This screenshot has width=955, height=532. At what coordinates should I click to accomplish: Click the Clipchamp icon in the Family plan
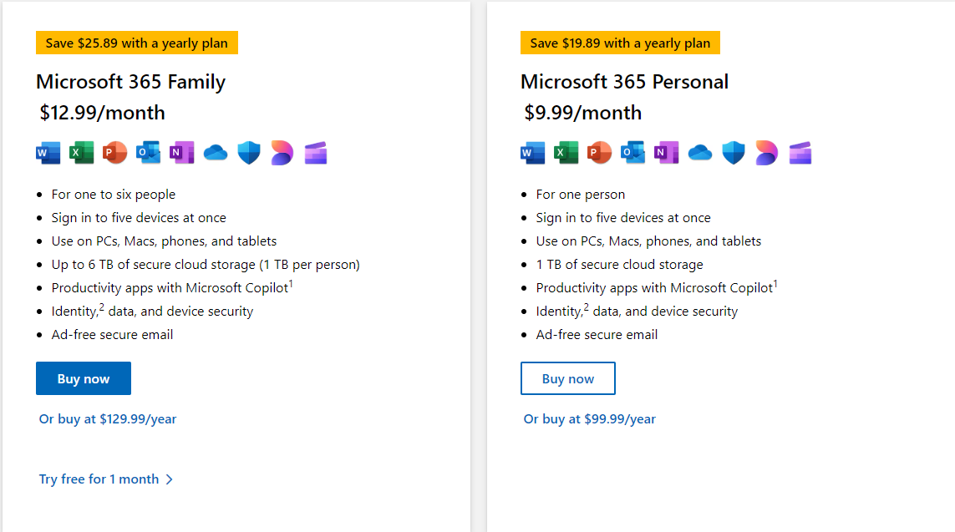[x=316, y=153]
